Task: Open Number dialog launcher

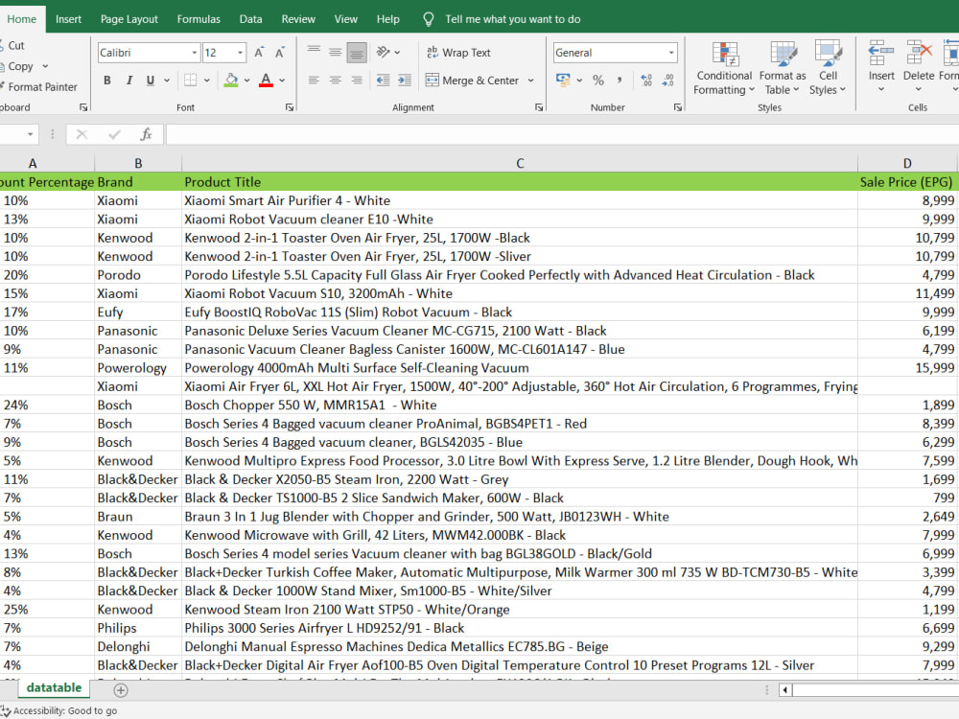Action: (x=678, y=107)
